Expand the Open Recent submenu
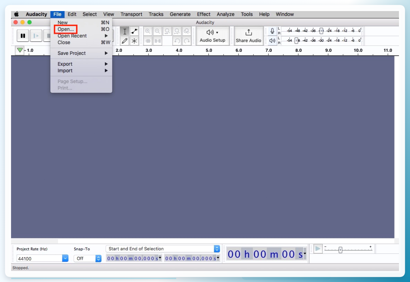This screenshot has height=282, width=410. (81, 36)
